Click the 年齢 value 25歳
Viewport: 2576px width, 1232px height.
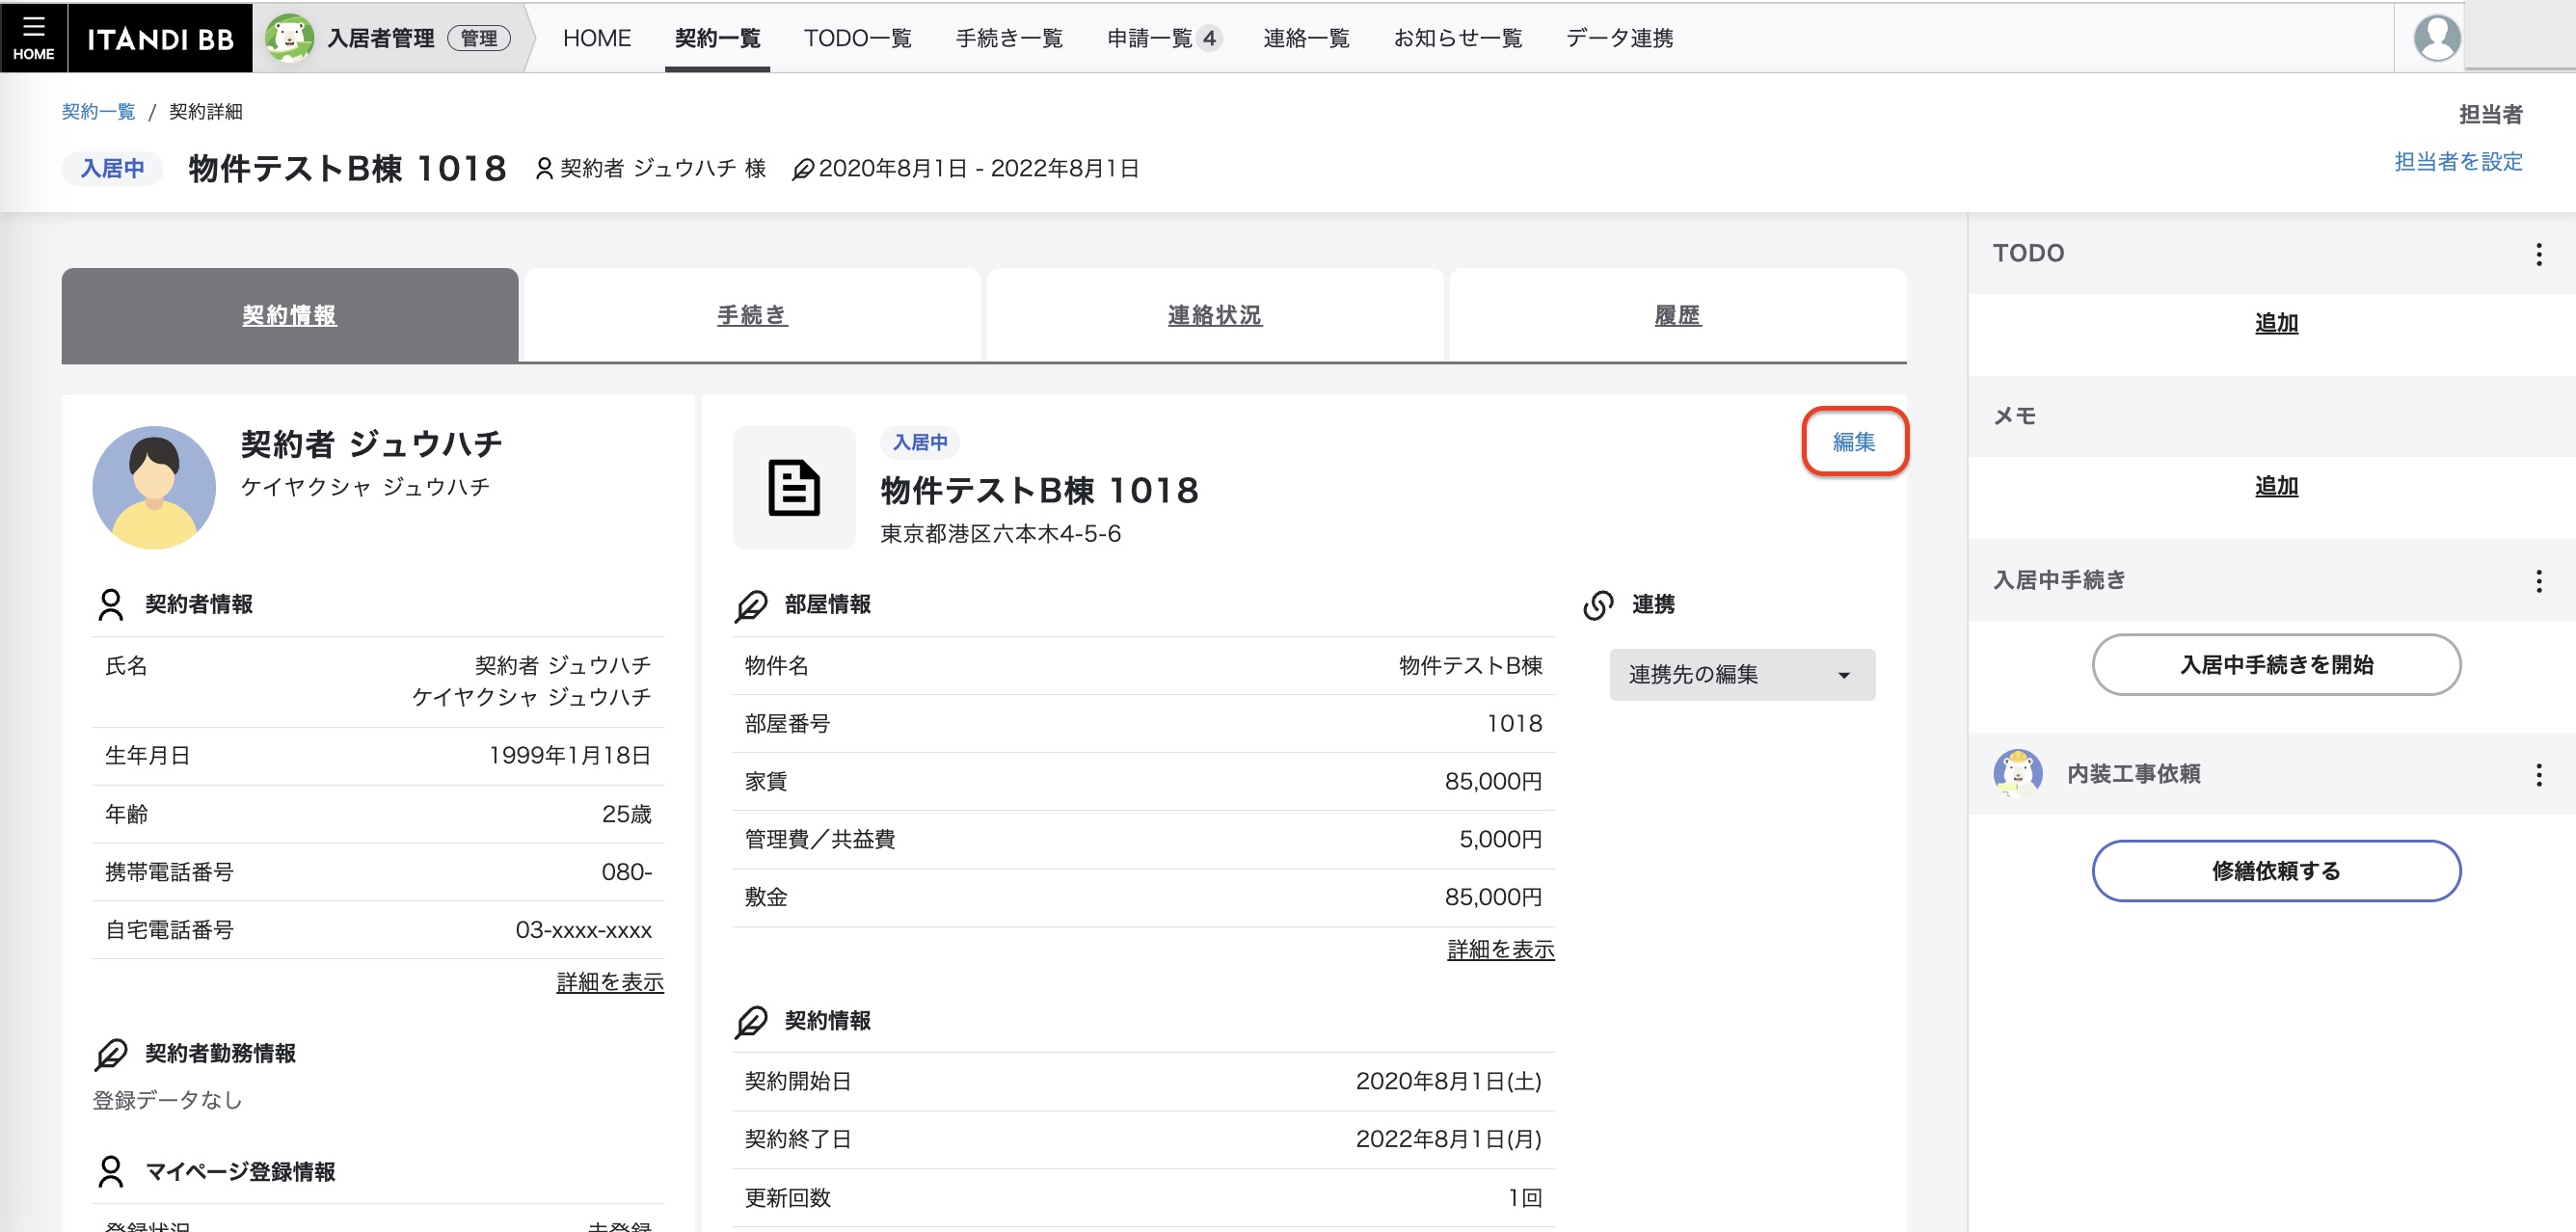point(626,814)
